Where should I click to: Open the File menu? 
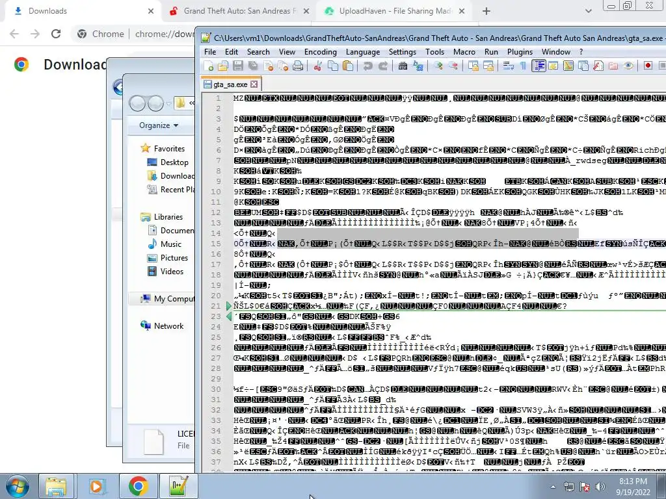[210, 52]
